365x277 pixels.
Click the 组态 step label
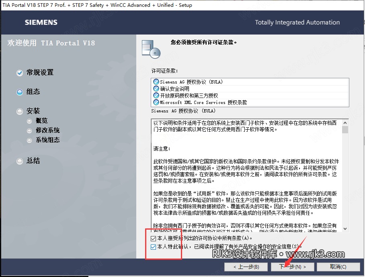pyautogui.click(x=33, y=92)
